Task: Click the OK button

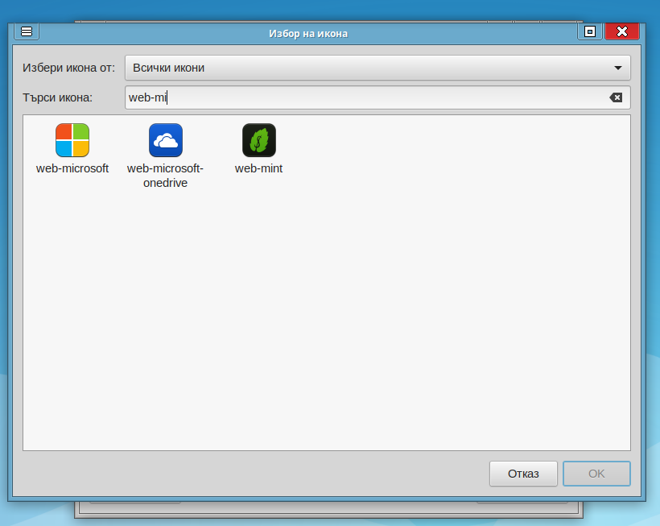Action: click(596, 474)
